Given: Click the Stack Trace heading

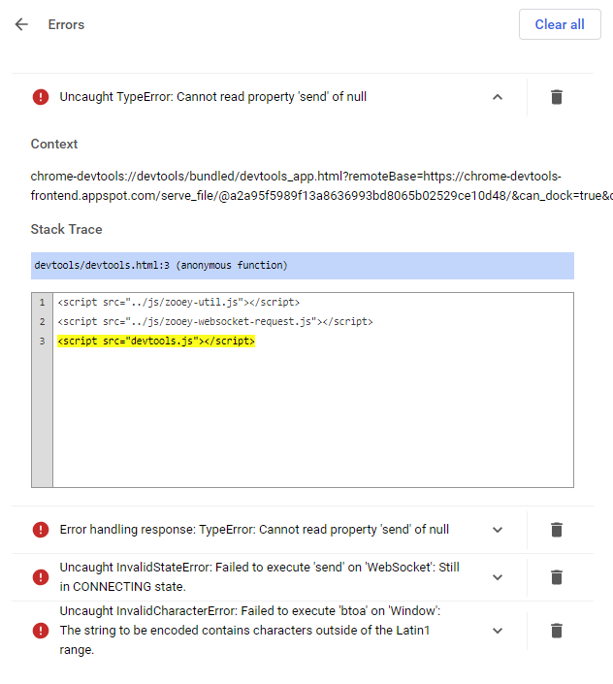Looking at the screenshot, I should click(66, 229).
